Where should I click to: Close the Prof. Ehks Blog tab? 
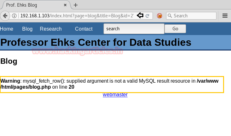point(66,5)
